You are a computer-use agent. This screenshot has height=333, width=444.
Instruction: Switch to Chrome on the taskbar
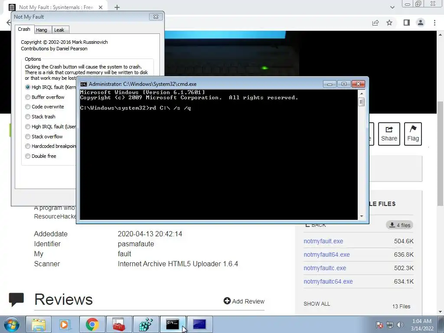92,324
